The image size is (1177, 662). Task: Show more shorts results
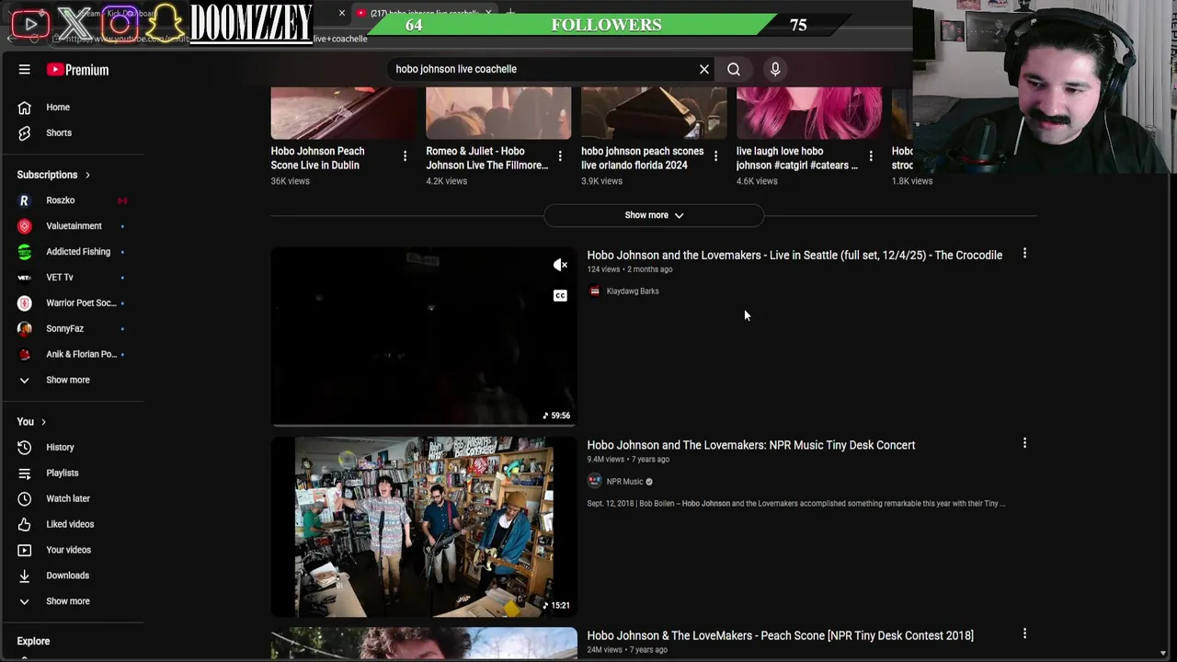[654, 215]
